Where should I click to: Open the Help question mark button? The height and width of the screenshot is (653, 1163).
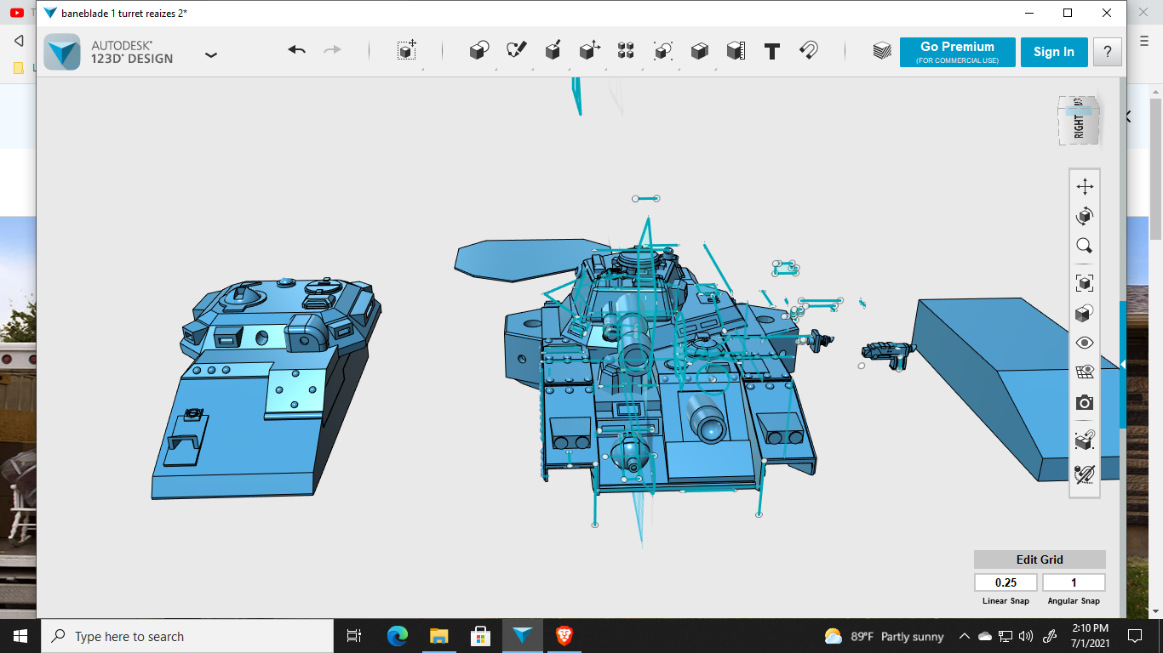(x=1108, y=52)
